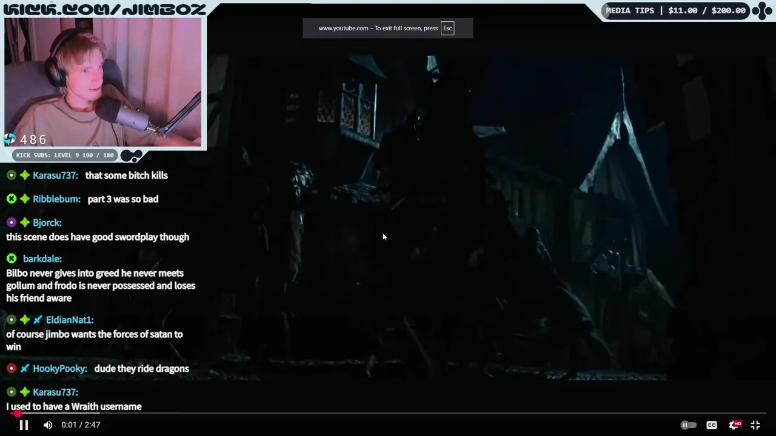The width and height of the screenshot is (776, 436).
Task: Toggle the autoplay switch
Action: point(688,425)
